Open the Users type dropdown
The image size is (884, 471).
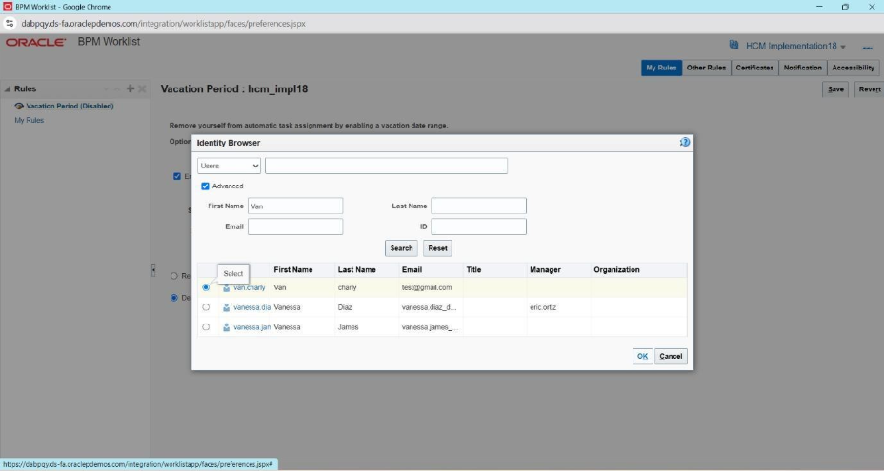(x=229, y=166)
